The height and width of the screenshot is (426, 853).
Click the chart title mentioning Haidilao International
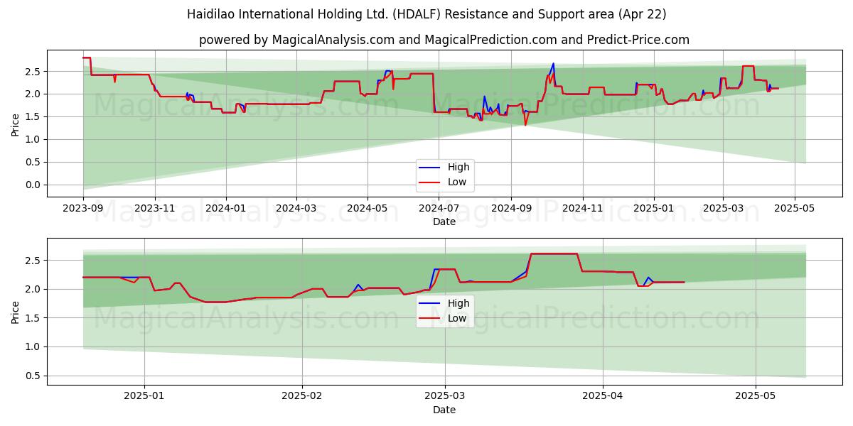click(426, 14)
